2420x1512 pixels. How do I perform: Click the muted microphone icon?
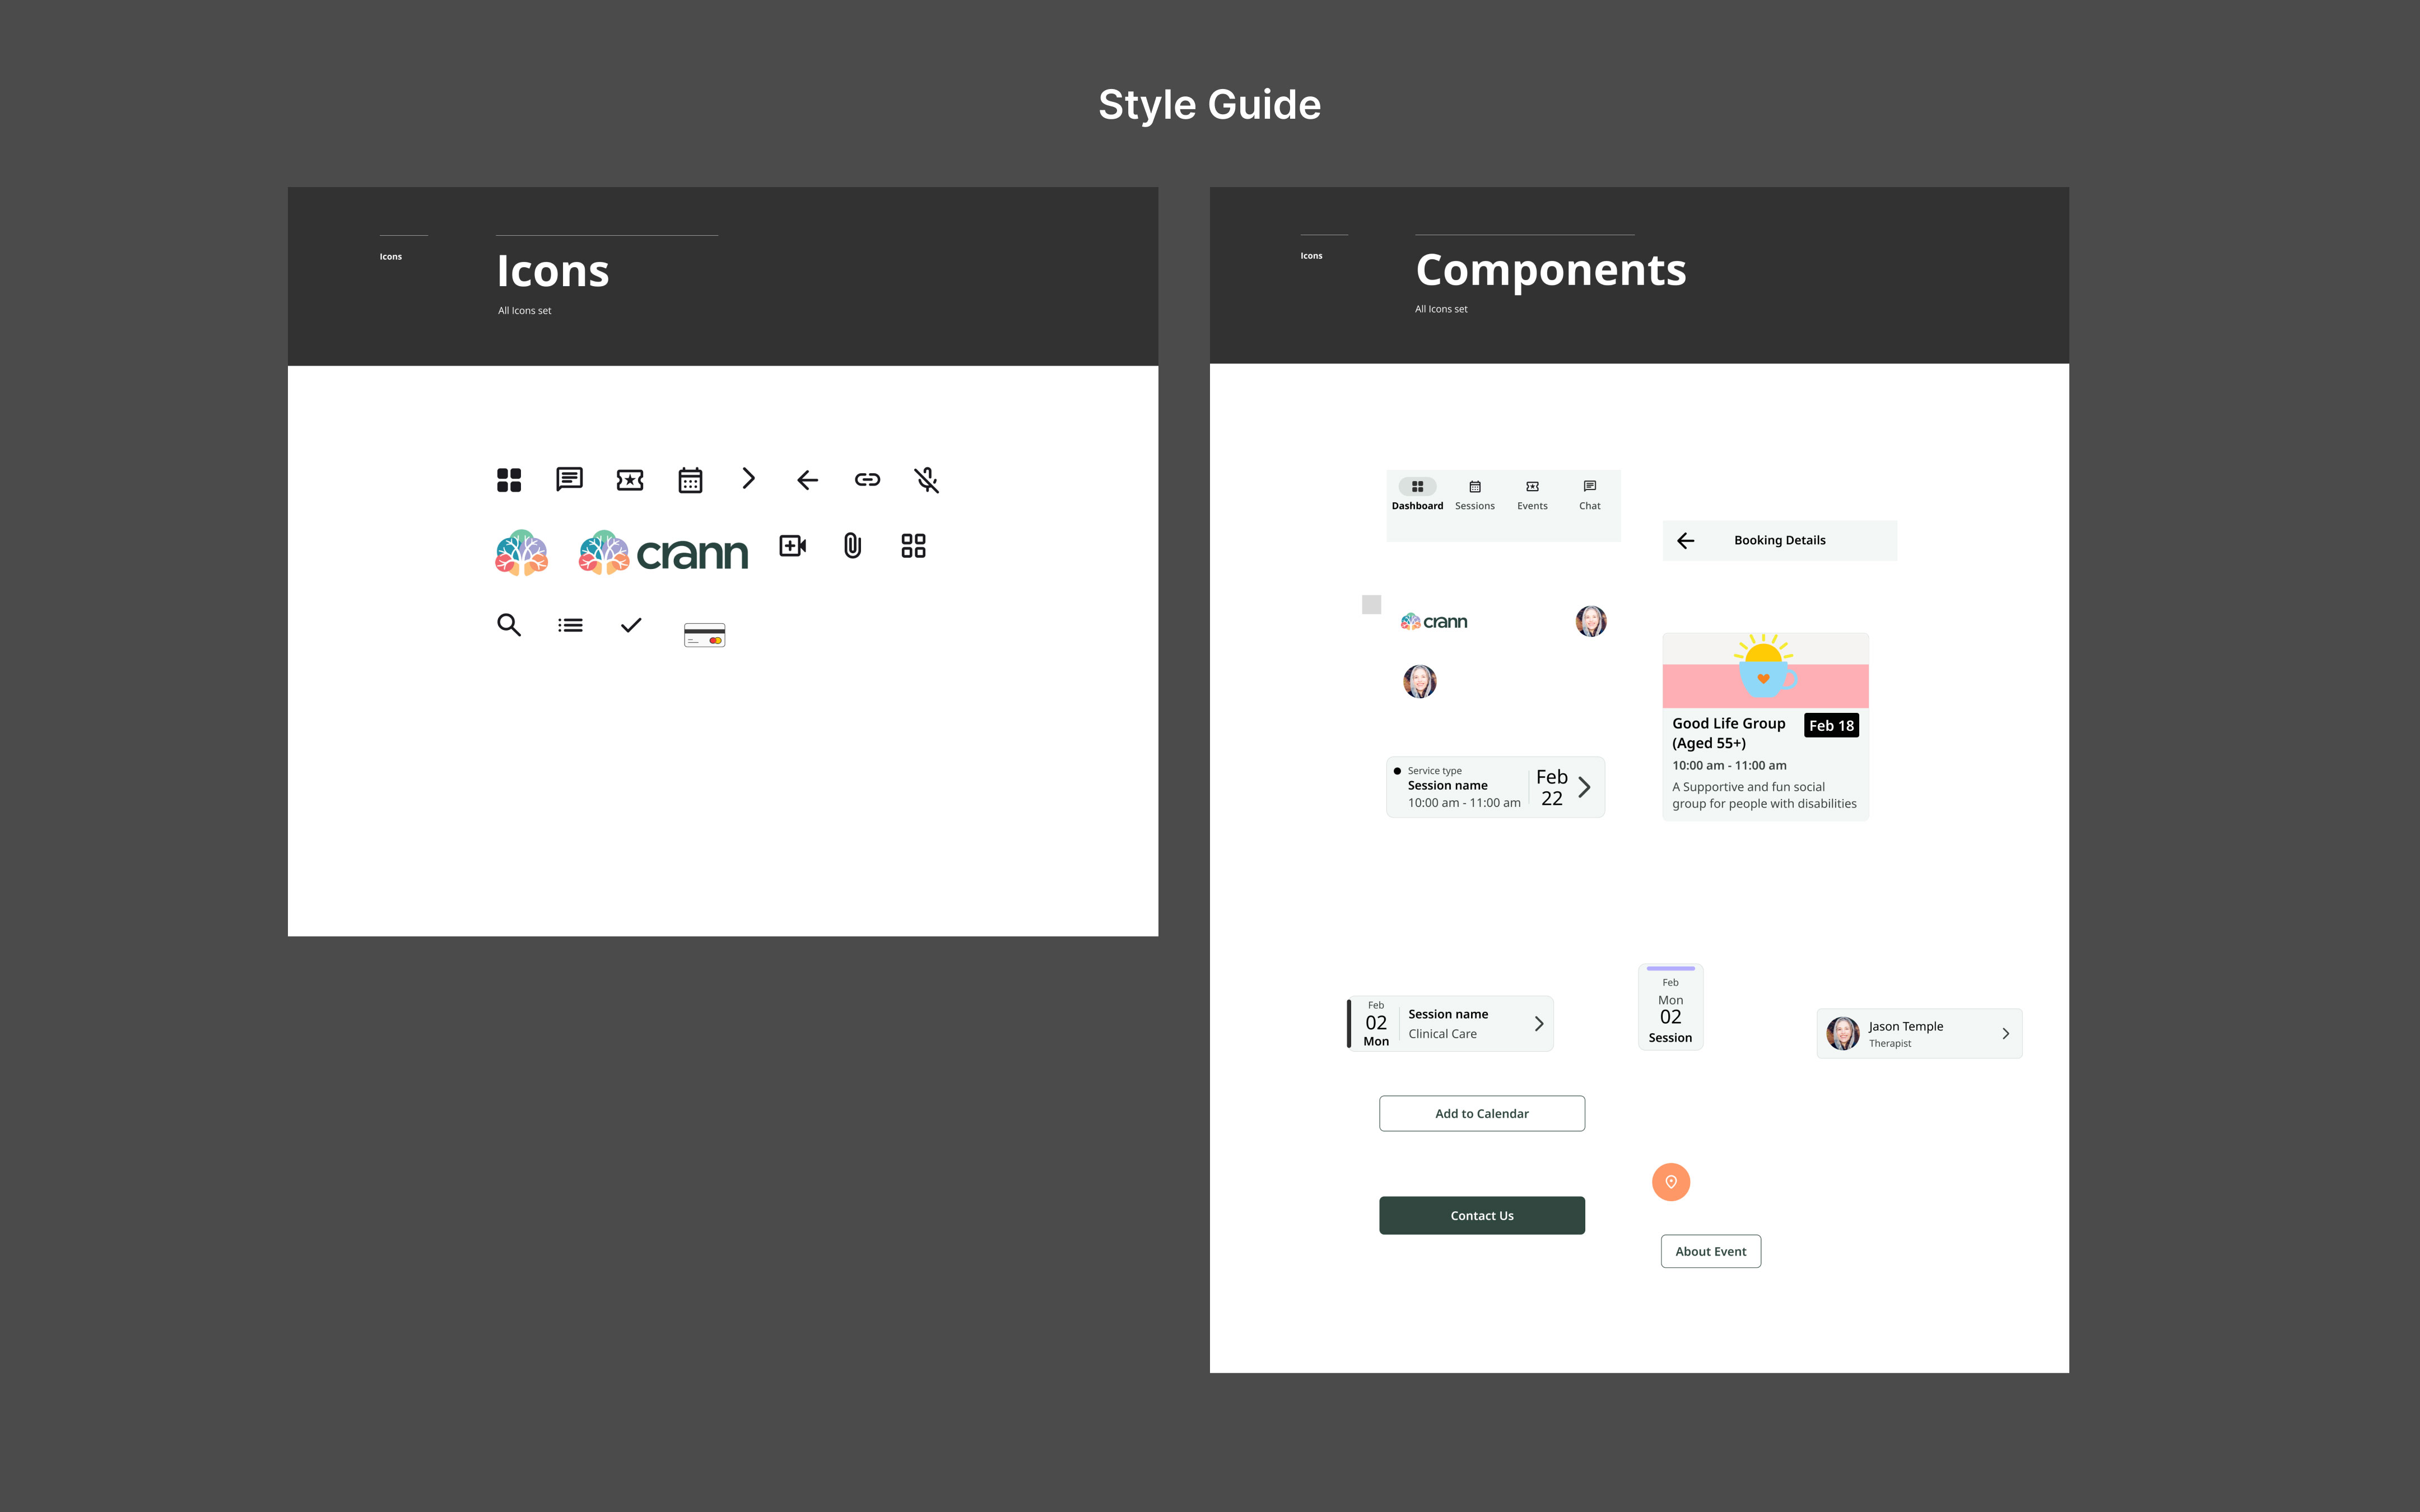coord(927,480)
